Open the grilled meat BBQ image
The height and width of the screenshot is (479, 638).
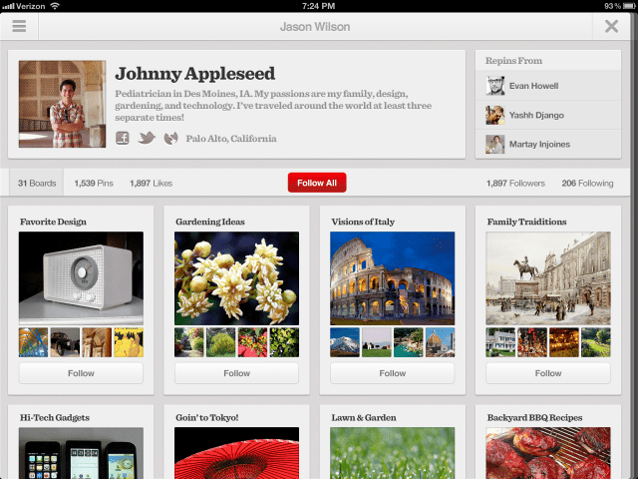548,453
